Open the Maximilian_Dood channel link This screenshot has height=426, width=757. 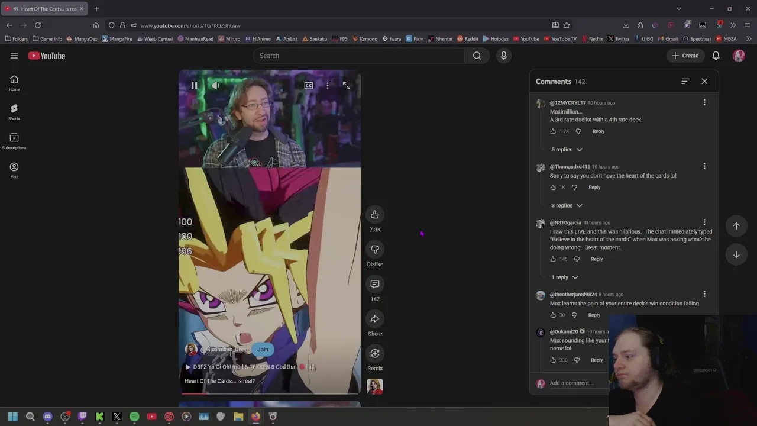(x=224, y=350)
